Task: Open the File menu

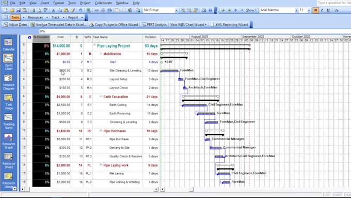Action: click(12, 3)
